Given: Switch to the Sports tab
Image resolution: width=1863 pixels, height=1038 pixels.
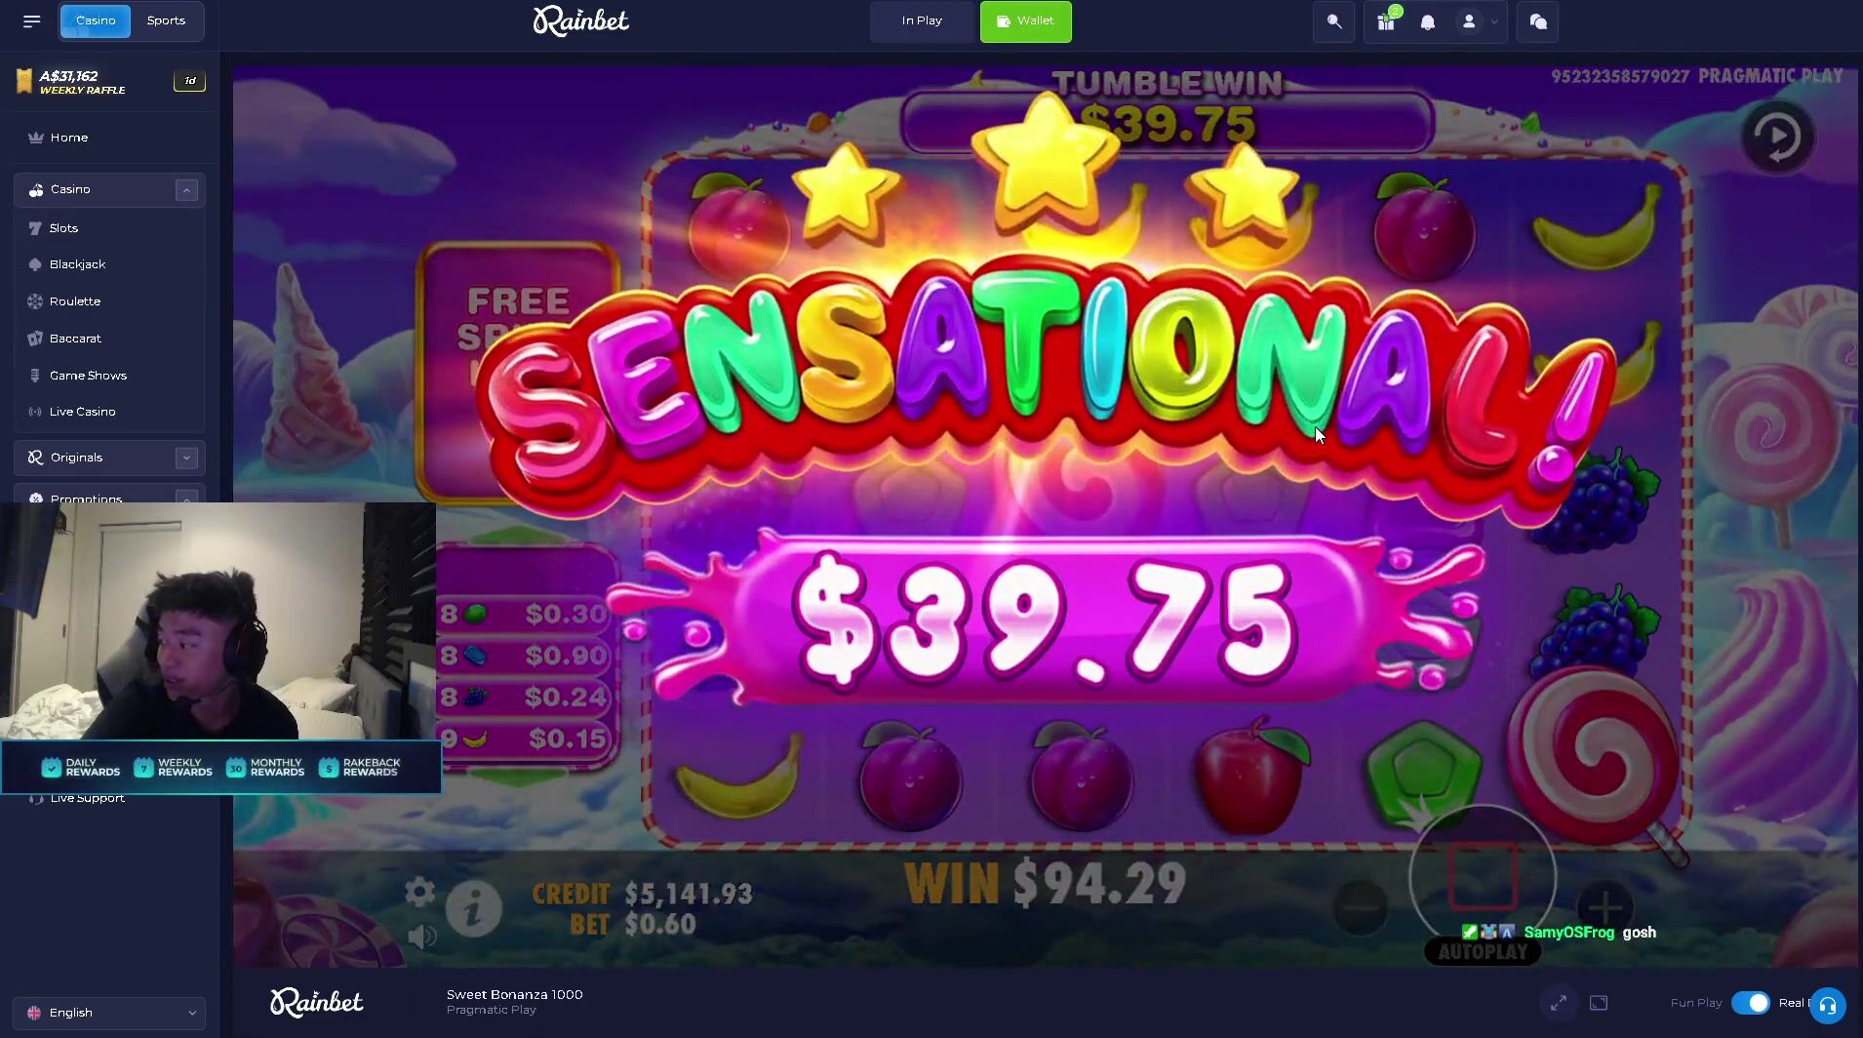Looking at the screenshot, I should (166, 20).
